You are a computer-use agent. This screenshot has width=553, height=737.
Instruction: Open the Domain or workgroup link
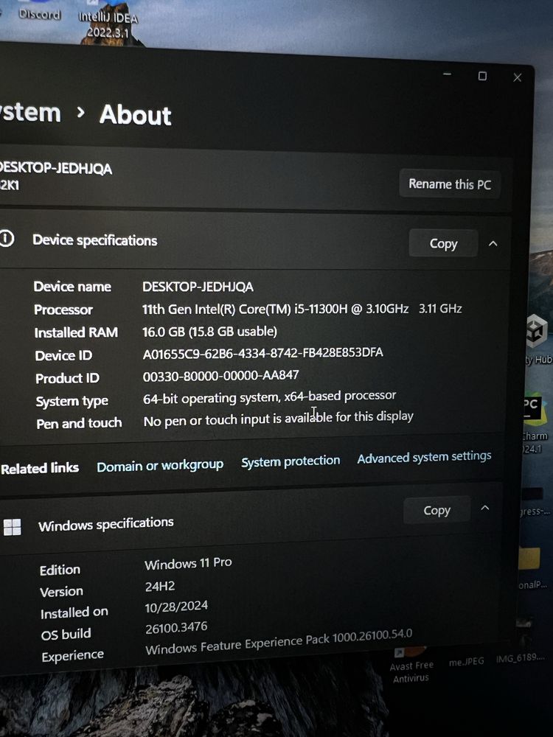(160, 466)
